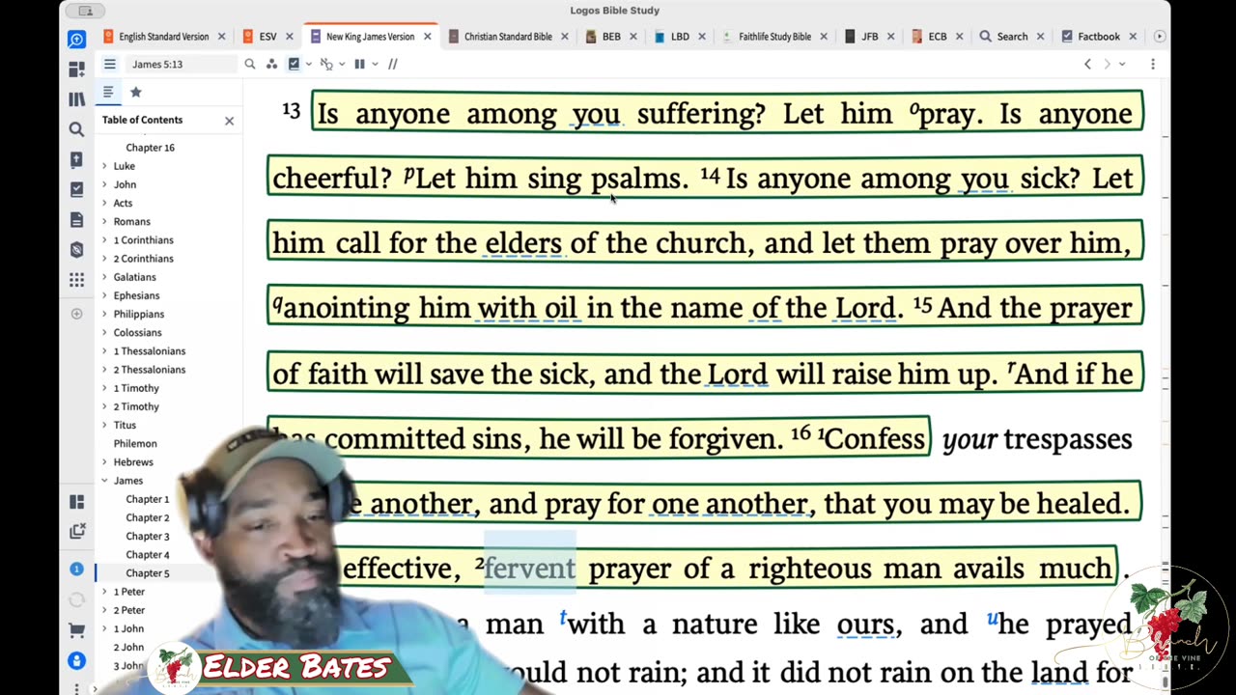Switch to LBD tab
Image resolution: width=1236 pixels, height=695 pixels.
680,37
